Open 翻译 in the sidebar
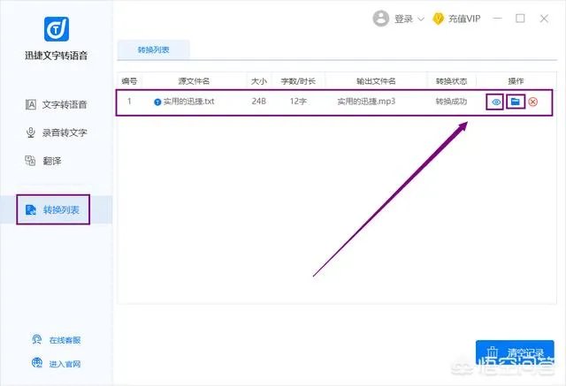This screenshot has width=566, height=386. [43, 161]
